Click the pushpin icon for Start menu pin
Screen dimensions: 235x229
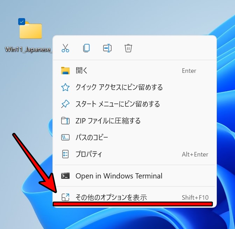(x=65, y=104)
